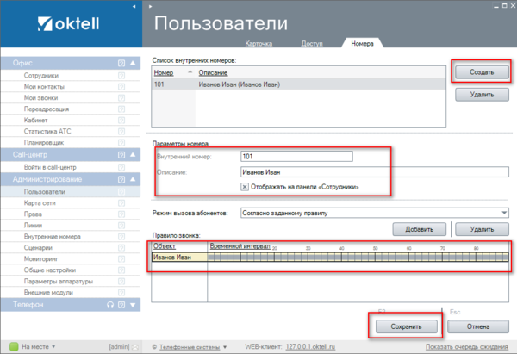
Task: Collapse the Администрирование section
Action: tap(132, 178)
